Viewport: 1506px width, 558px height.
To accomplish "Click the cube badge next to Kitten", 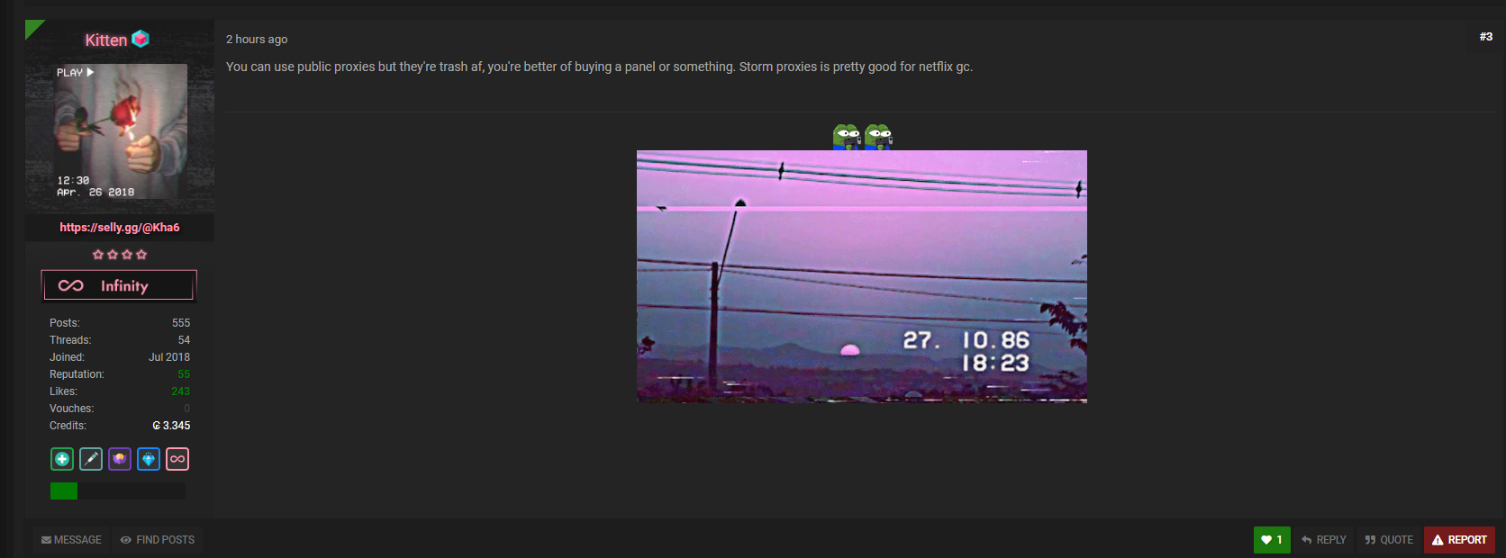I will tap(141, 39).
